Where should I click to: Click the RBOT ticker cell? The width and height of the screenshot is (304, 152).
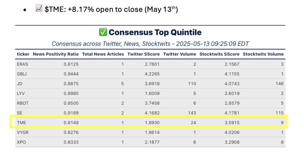click(x=23, y=103)
